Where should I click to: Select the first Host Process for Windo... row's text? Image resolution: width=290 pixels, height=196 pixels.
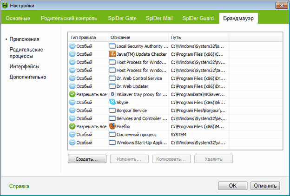point(141,62)
